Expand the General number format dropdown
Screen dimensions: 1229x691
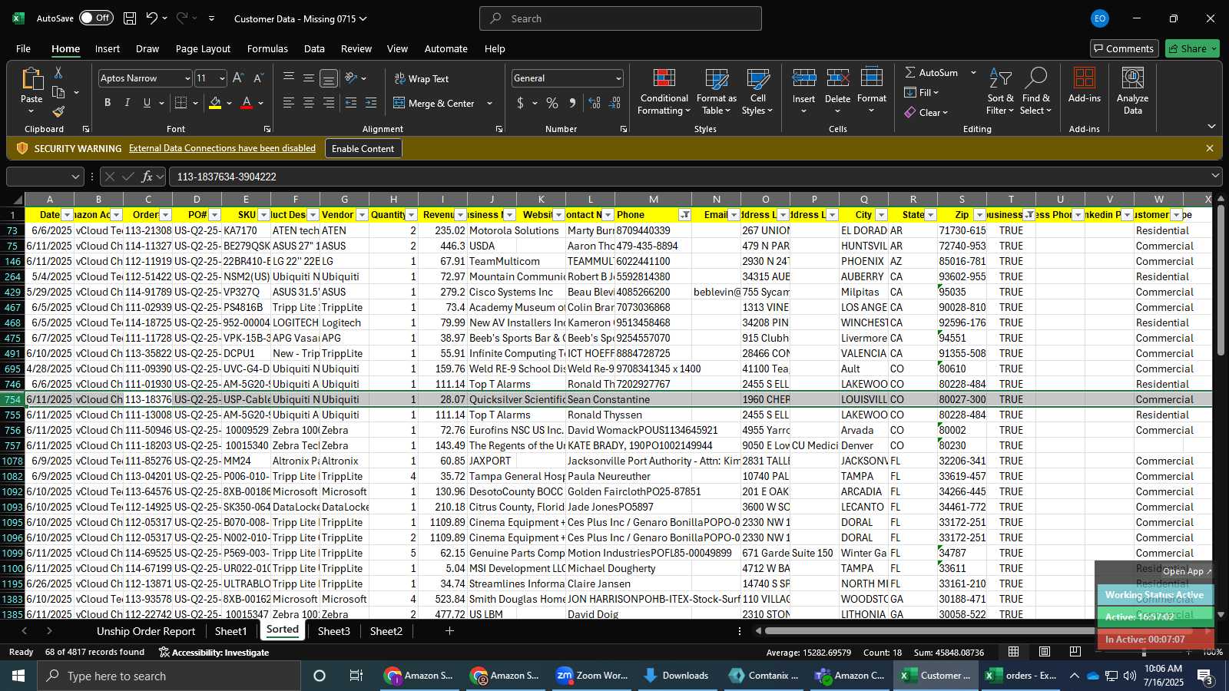(618, 78)
